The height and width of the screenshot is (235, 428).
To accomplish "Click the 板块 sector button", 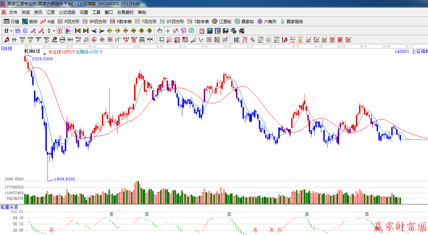I will (x=30, y=21).
